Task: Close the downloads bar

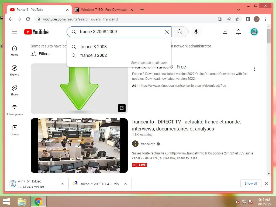Action: click(x=266, y=184)
